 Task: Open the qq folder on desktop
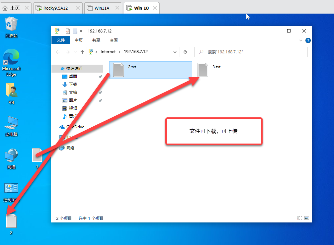(11, 91)
